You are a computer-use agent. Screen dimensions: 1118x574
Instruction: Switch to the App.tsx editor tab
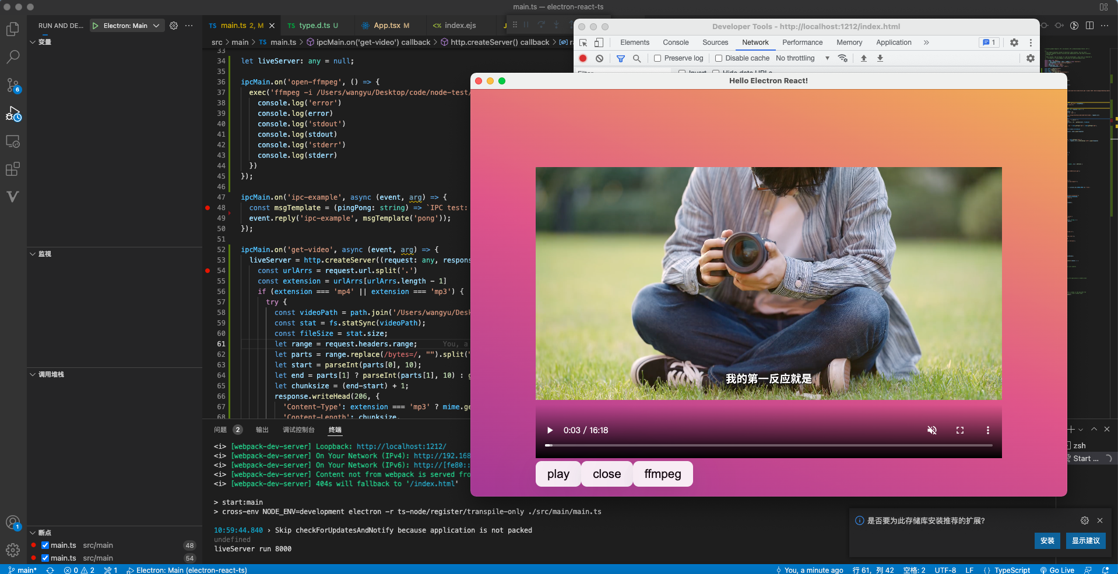pyautogui.click(x=388, y=26)
